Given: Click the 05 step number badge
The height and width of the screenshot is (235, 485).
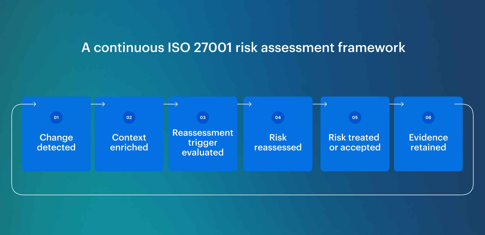Looking at the screenshot, I should [x=355, y=117].
